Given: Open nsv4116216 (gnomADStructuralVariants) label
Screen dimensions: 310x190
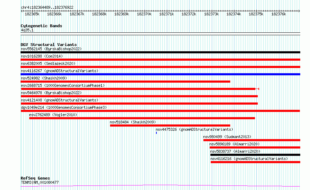Looking at the screenshot, I should [x=249, y=159].
